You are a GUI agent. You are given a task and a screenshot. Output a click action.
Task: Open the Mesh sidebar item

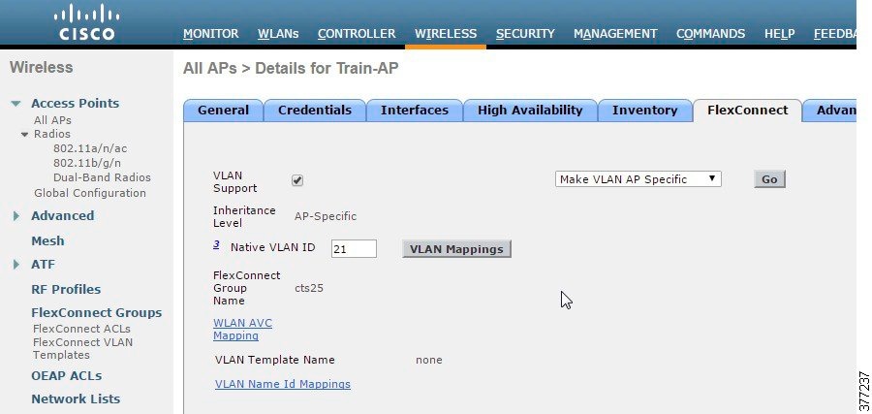[47, 241]
